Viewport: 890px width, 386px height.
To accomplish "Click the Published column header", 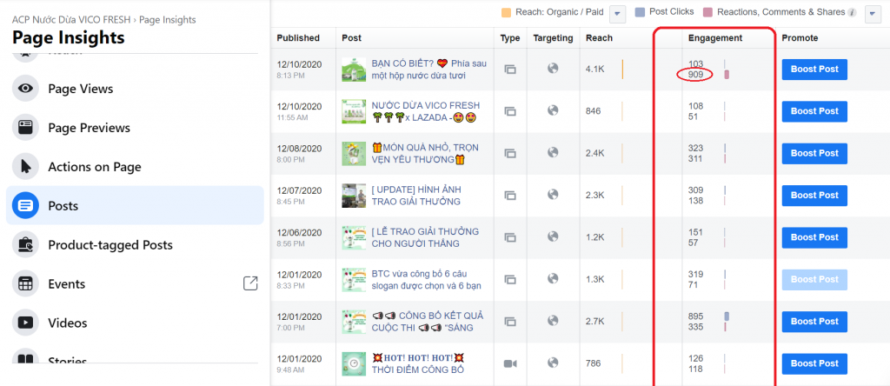I will (x=298, y=38).
